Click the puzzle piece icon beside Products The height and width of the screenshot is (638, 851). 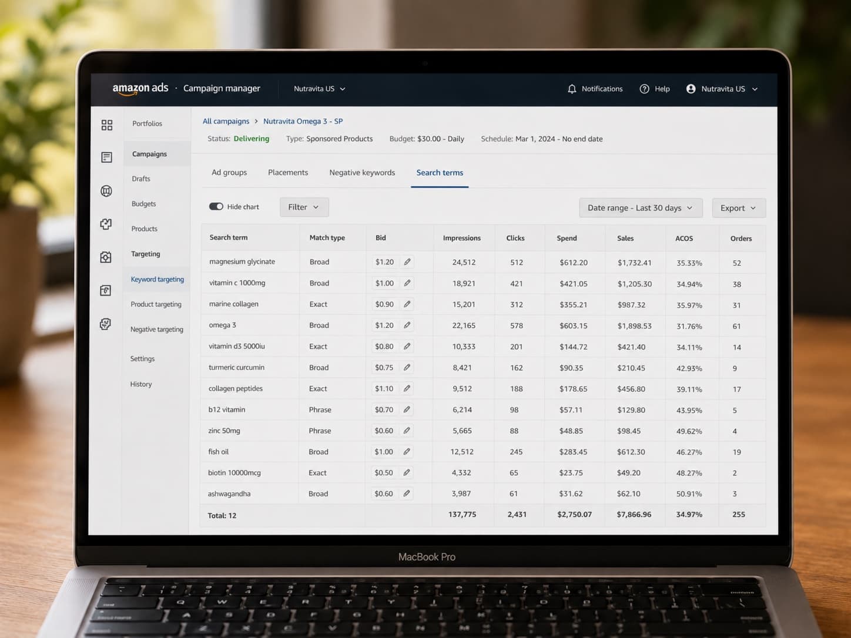coord(106,224)
